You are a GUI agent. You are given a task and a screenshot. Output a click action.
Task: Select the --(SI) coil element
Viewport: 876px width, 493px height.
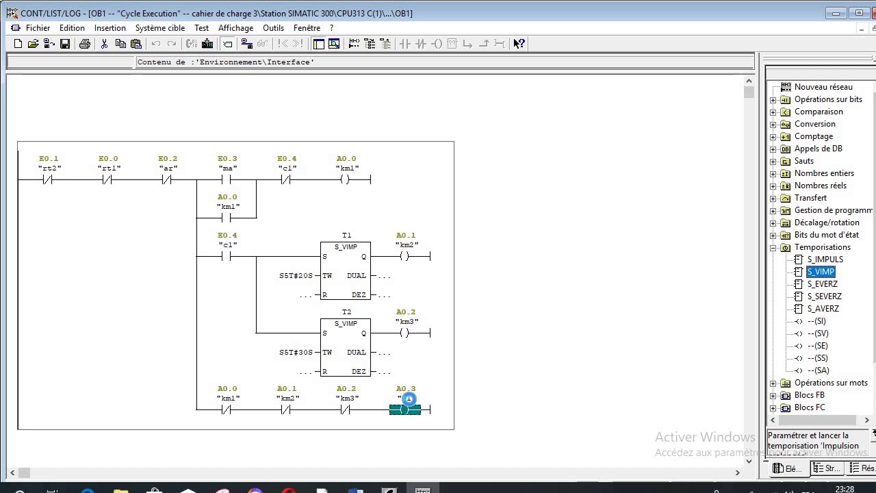click(816, 321)
